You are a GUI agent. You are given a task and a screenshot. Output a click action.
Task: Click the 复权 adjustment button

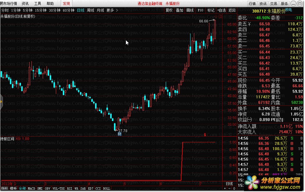coord(169,10)
